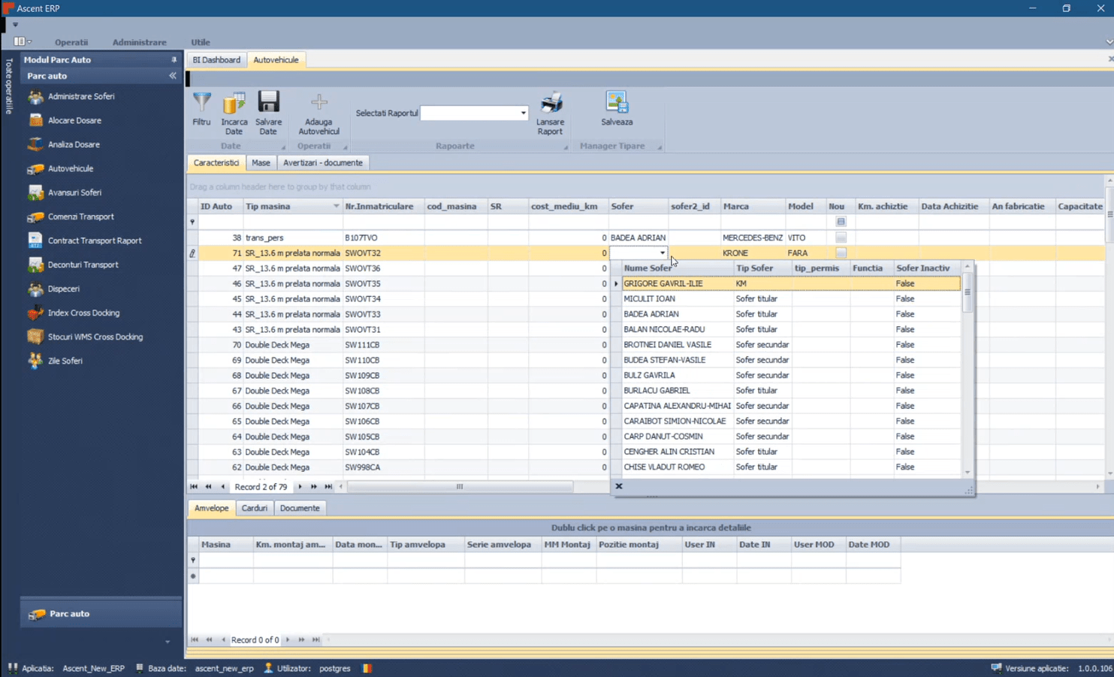The width and height of the screenshot is (1114, 677).
Task: Toggle Nou checkbox for B107TVO row
Action: (841, 237)
